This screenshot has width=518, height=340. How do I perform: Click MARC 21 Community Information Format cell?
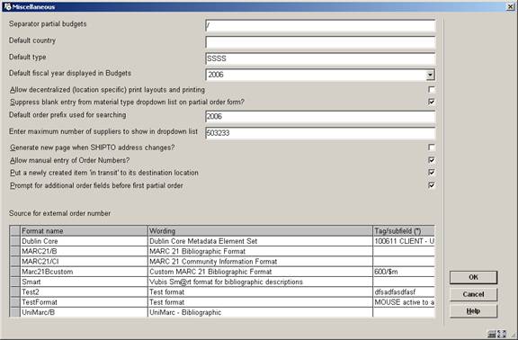point(260,262)
